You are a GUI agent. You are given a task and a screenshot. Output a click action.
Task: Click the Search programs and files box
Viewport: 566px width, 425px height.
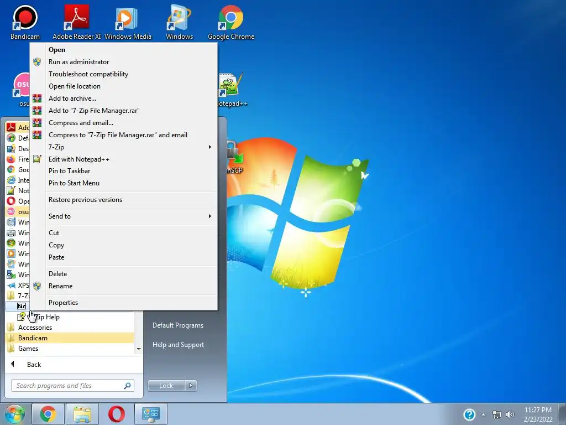[x=72, y=386]
